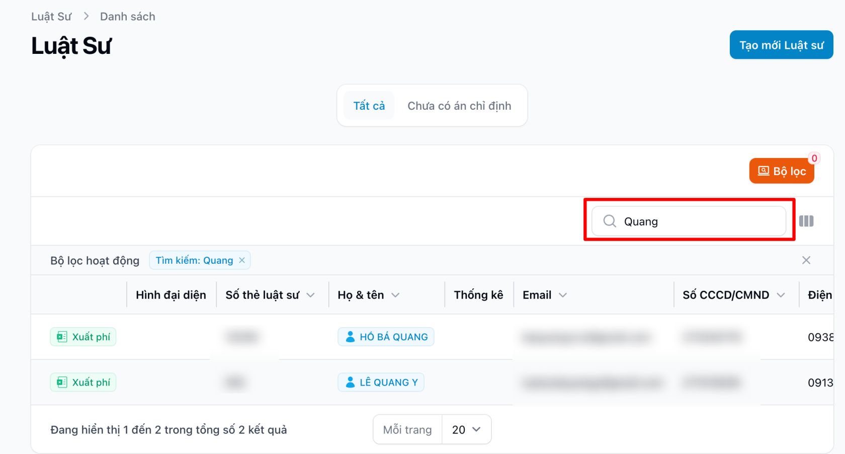Clear all active filters with X icon

pos(806,260)
